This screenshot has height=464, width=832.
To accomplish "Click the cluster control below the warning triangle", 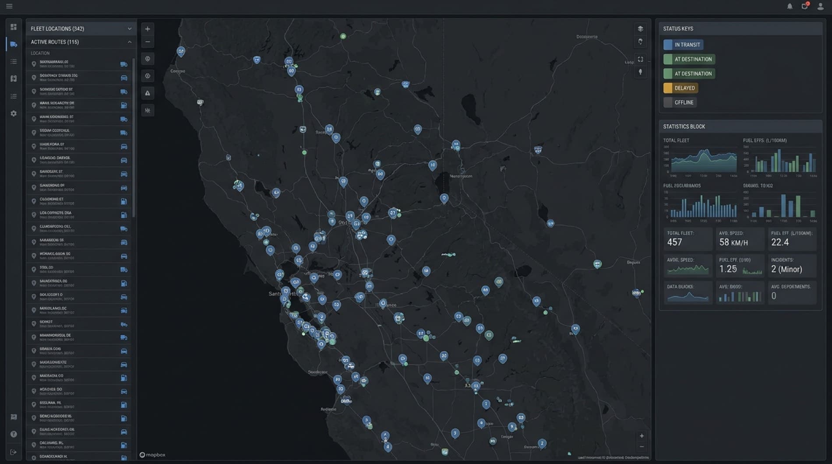I will tap(148, 110).
